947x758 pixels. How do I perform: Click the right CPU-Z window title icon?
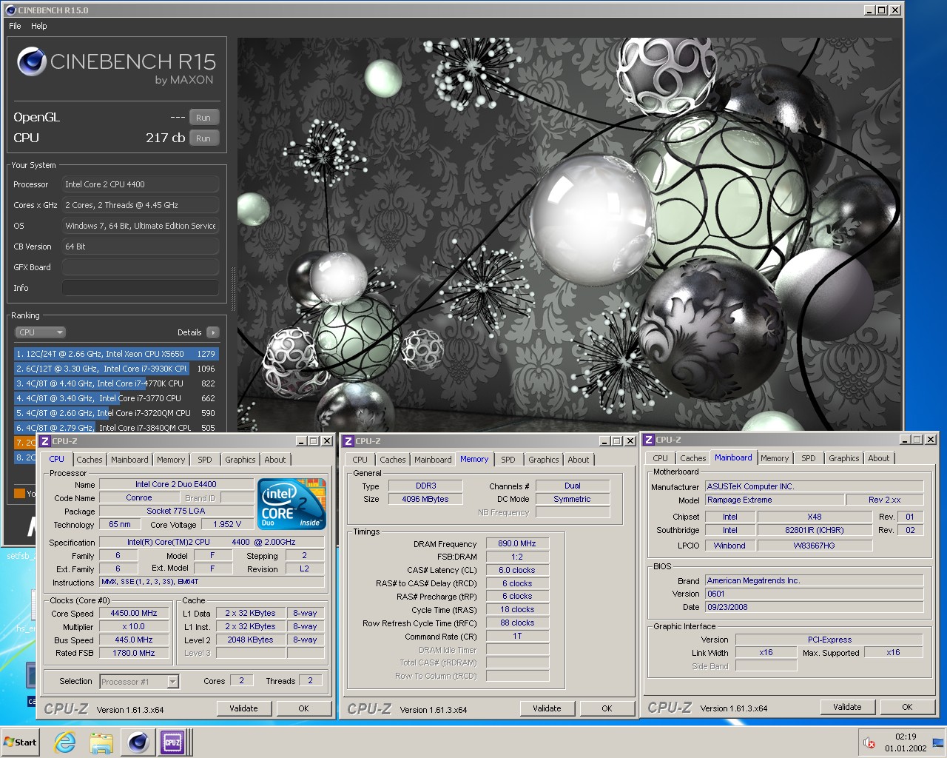tap(649, 440)
